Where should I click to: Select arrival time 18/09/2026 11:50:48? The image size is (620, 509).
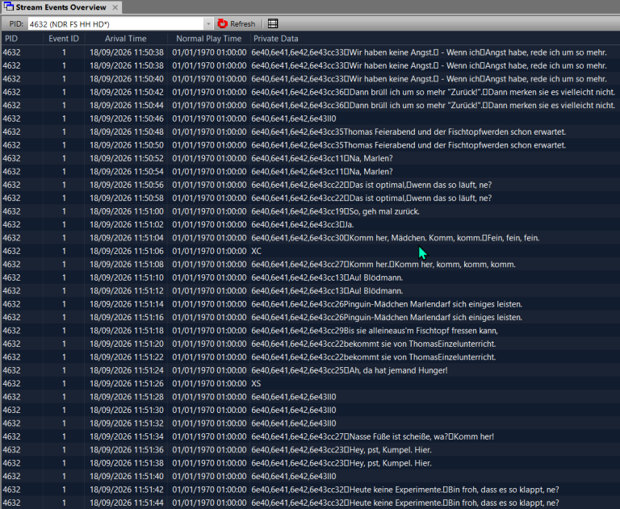pos(127,132)
